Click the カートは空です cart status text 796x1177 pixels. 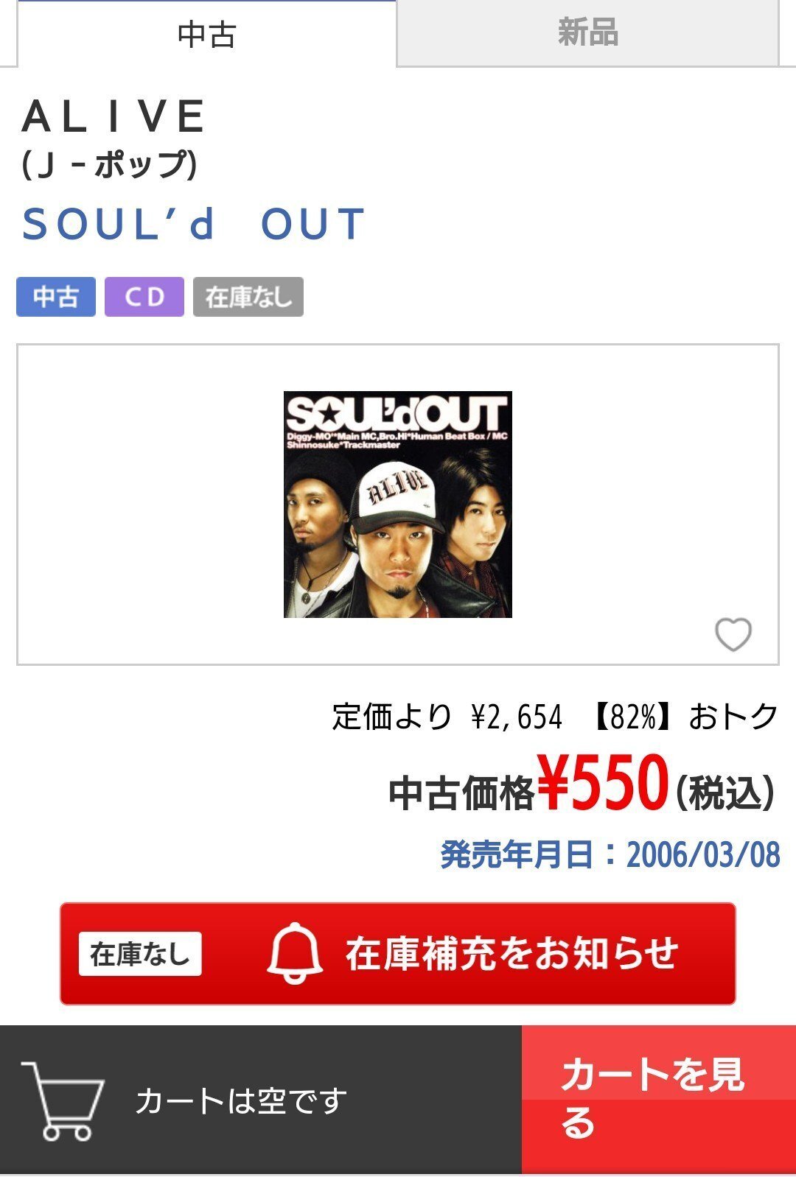241,1101
